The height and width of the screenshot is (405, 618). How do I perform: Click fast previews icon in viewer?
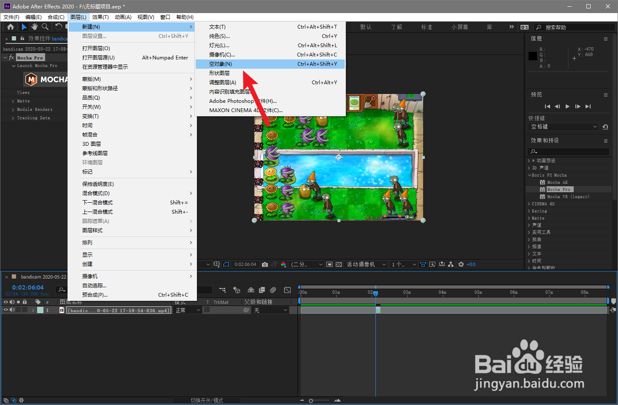432,265
